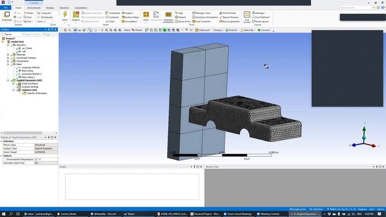Switch to the Environment ribbon tab
This screenshot has width=386, height=217.
(34, 8)
